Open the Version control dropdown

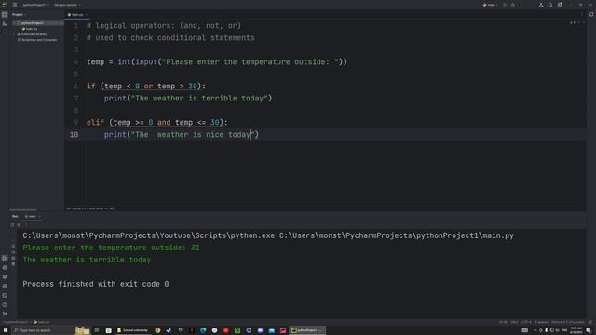[67, 5]
